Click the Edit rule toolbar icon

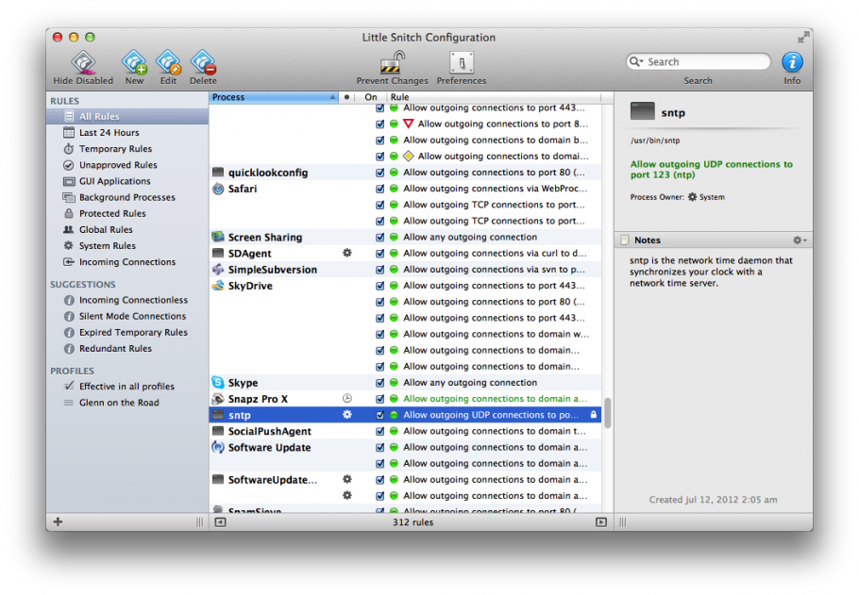pos(168,62)
